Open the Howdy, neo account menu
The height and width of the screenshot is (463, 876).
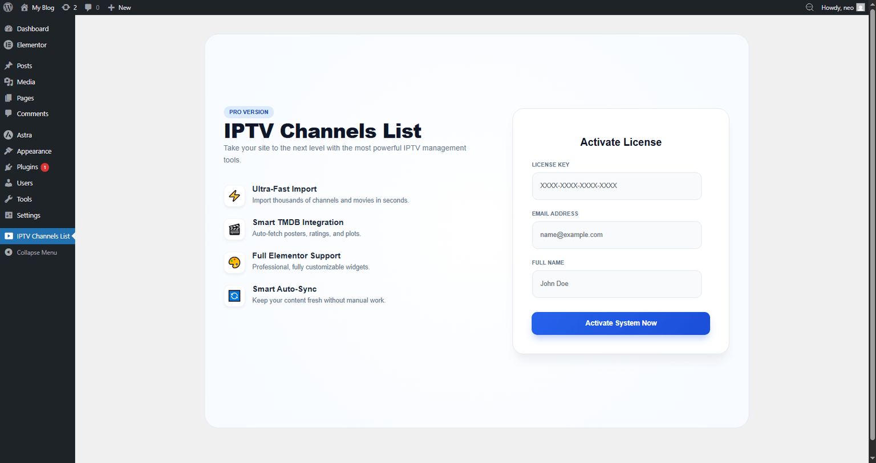click(x=843, y=7)
